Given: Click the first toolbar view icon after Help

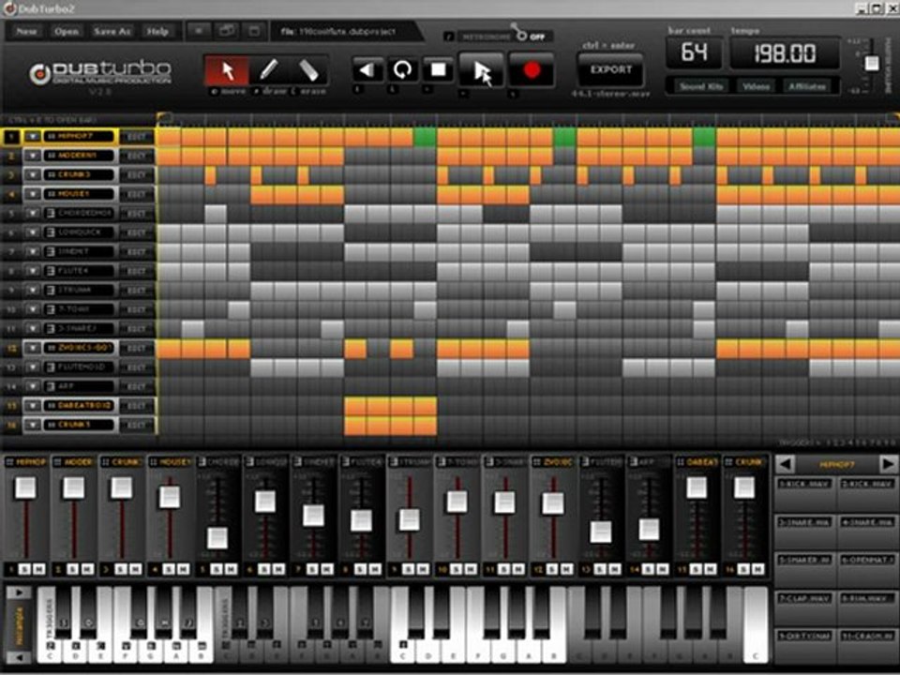Looking at the screenshot, I should [199, 32].
